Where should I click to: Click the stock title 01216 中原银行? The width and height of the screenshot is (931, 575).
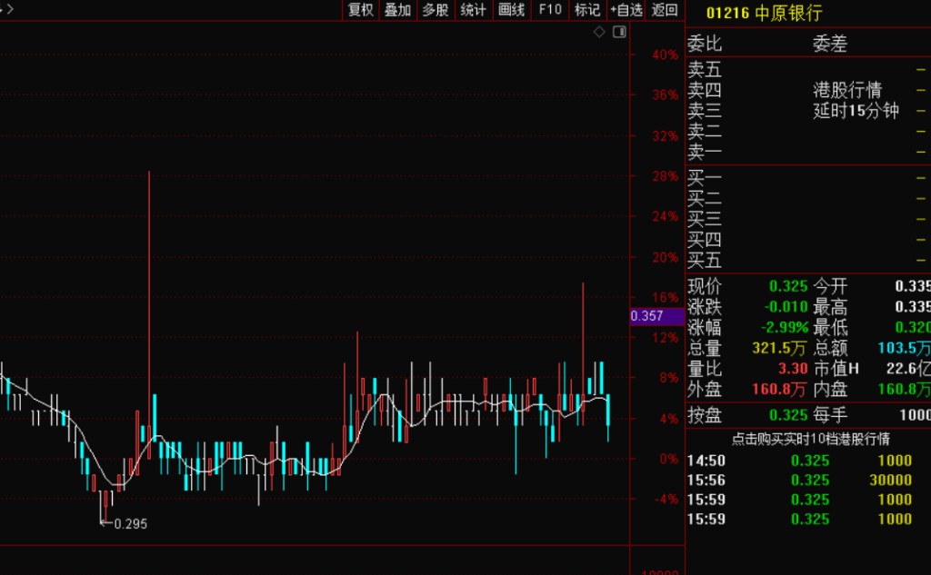pyautogui.click(x=764, y=13)
